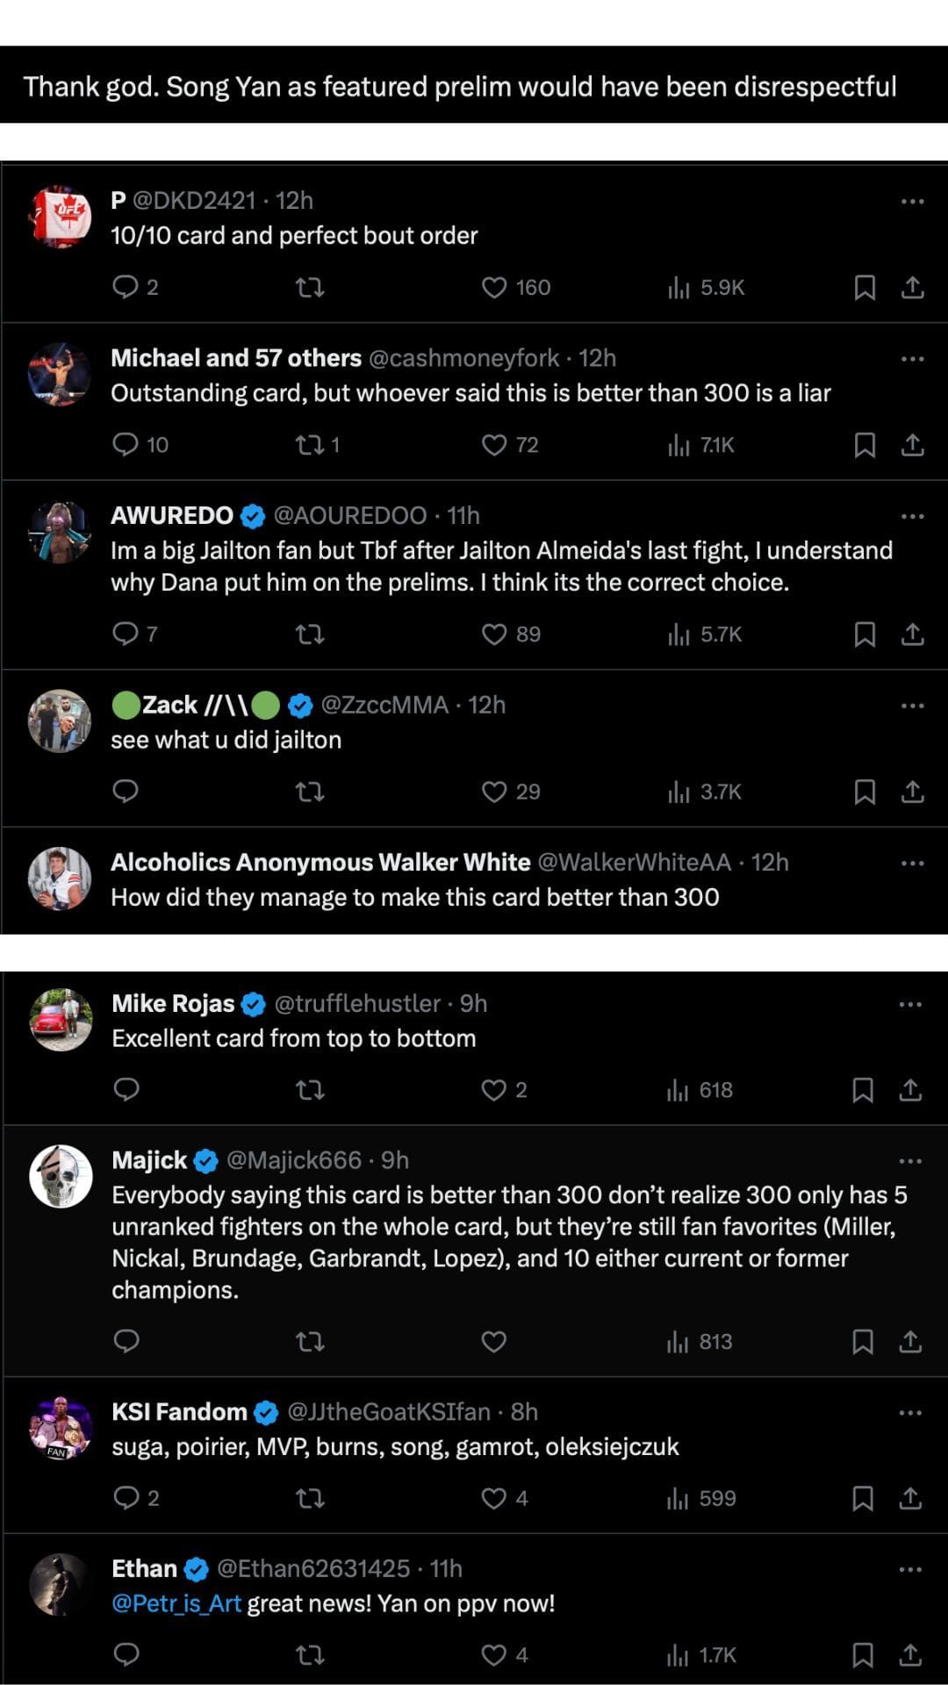Open more options menu on Majick's tweet

(x=910, y=1162)
